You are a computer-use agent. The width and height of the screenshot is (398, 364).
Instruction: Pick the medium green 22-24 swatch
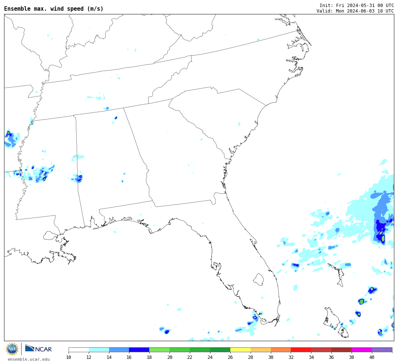200,350
